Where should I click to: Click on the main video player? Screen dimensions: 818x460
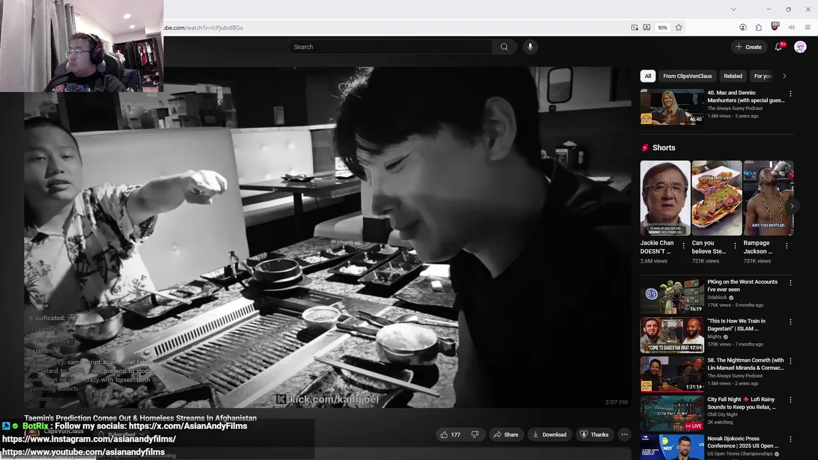327,236
